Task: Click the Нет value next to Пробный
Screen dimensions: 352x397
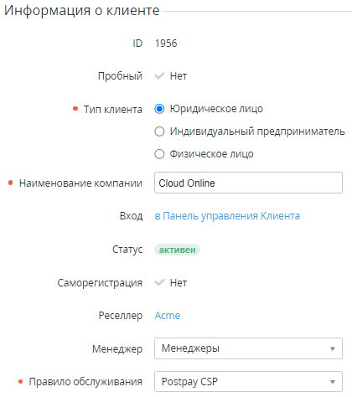Action: pos(179,76)
